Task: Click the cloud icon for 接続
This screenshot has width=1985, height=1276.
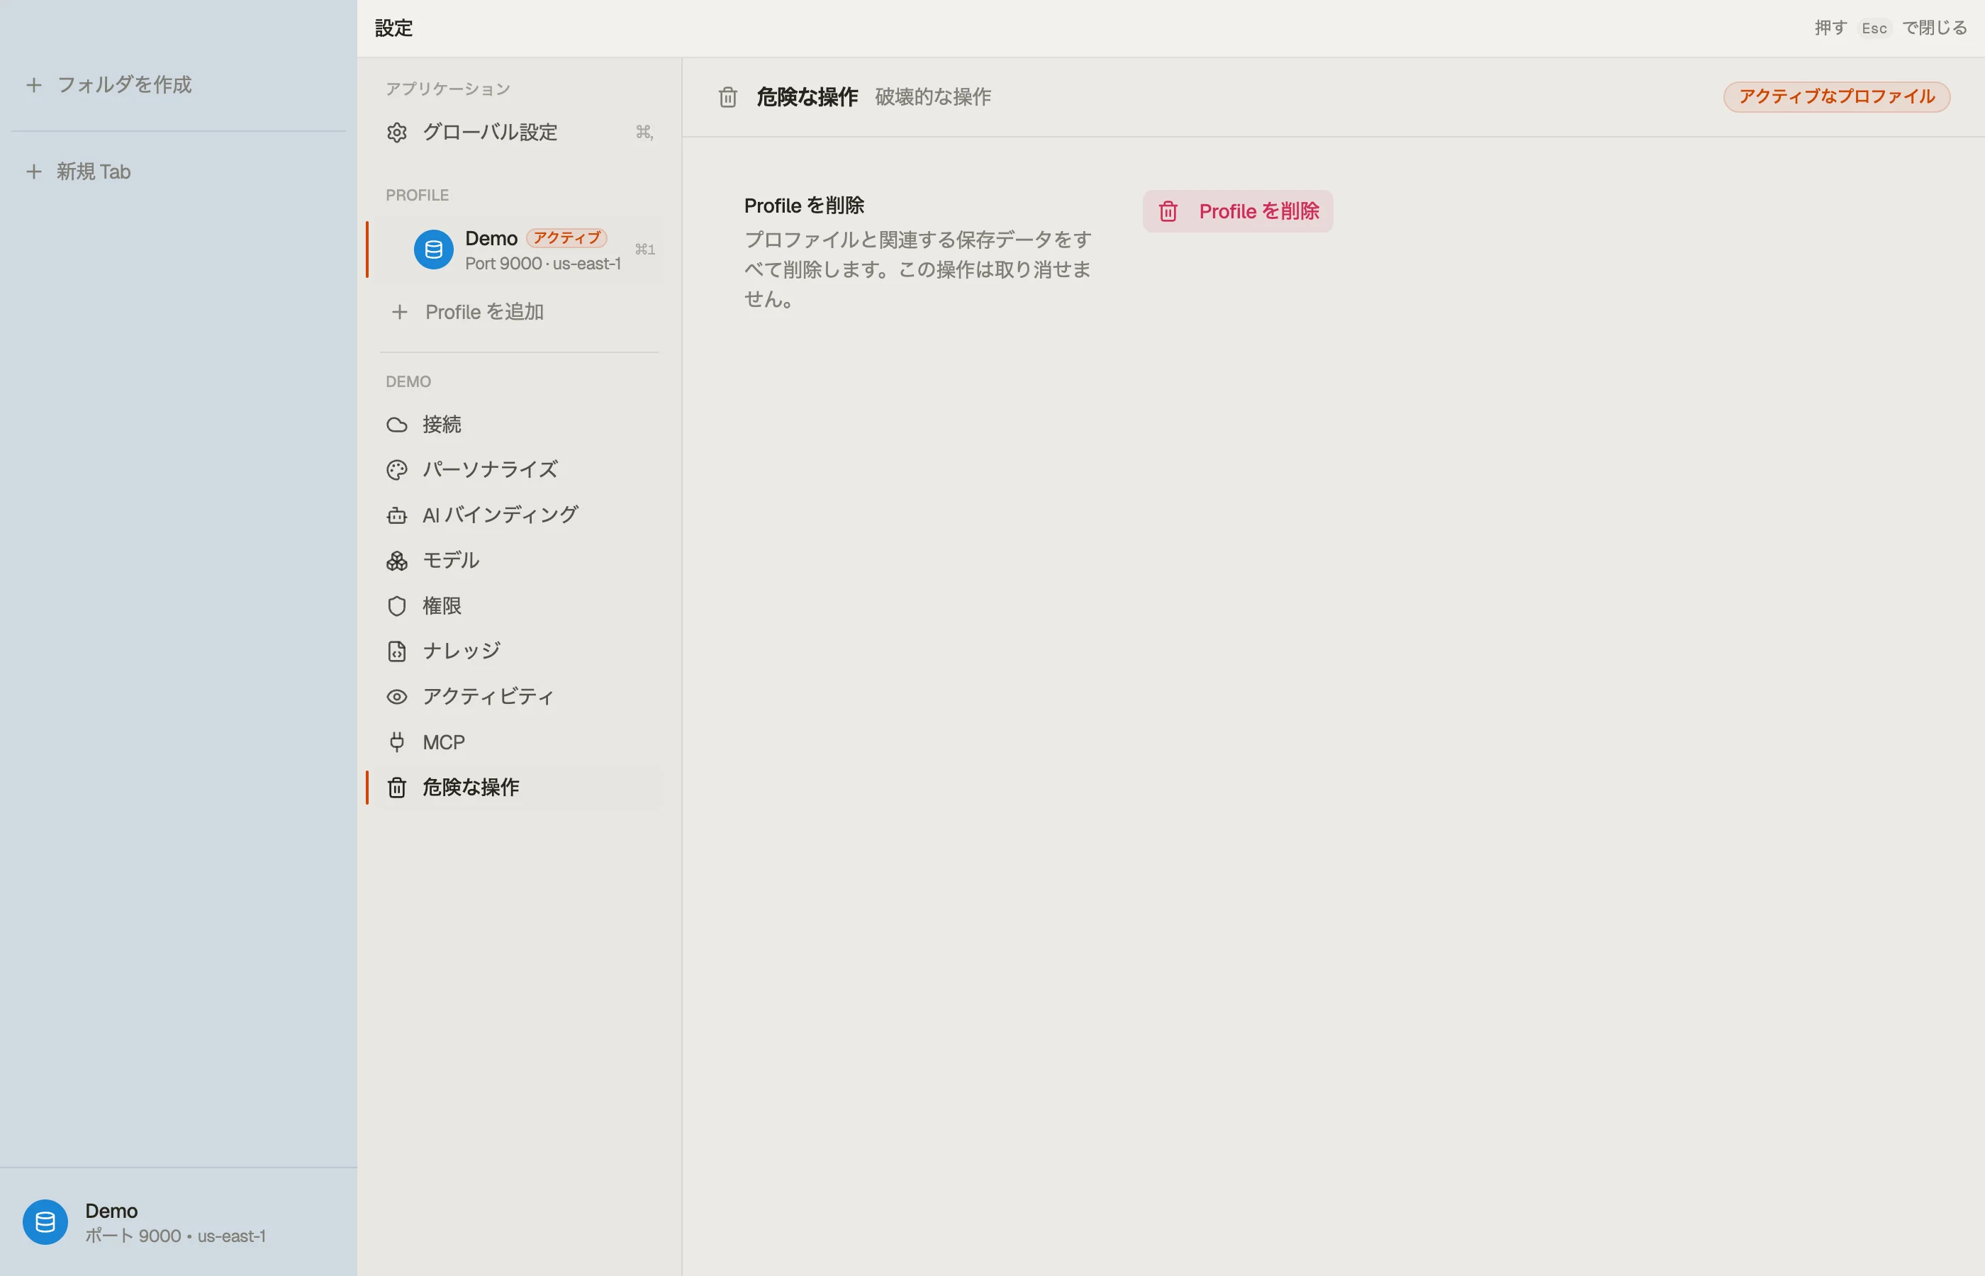Action: coord(397,425)
